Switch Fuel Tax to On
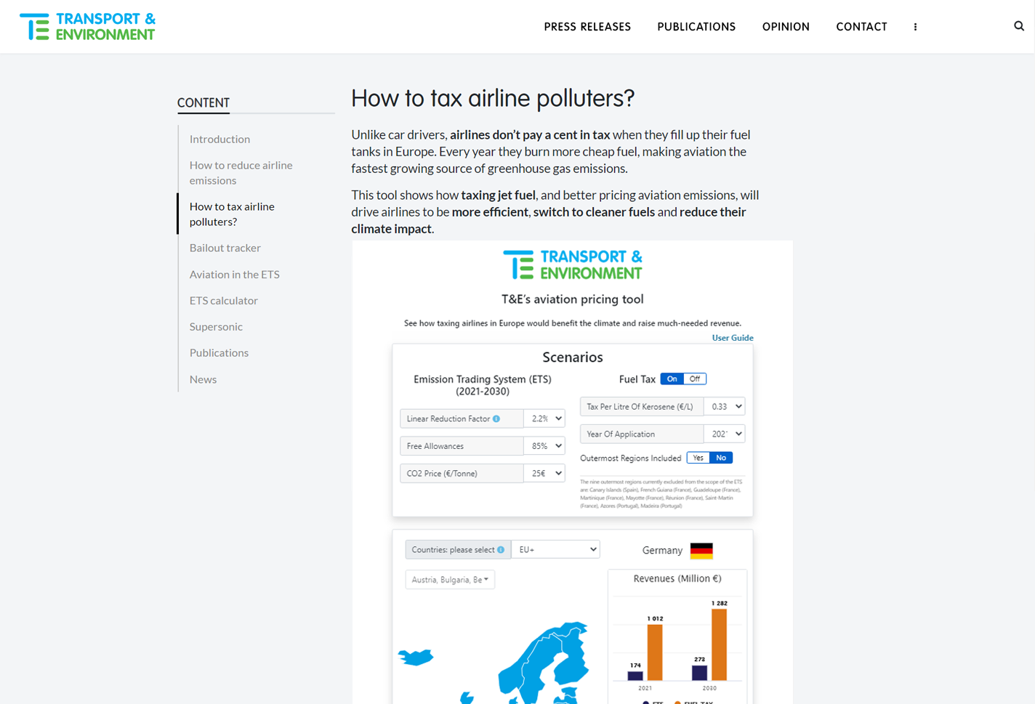The height and width of the screenshot is (704, 1035). coord(672,379)
